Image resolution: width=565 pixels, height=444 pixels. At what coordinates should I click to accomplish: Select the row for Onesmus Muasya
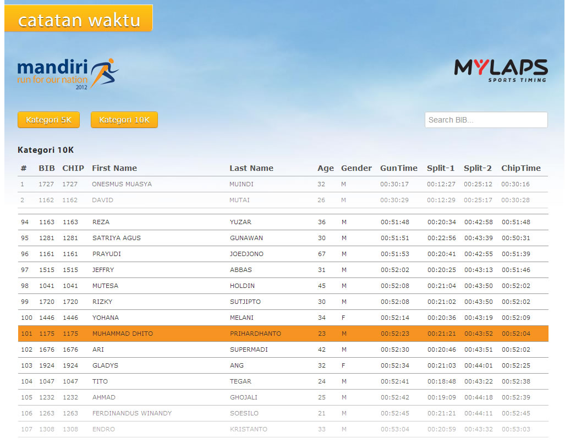point(283,184)
